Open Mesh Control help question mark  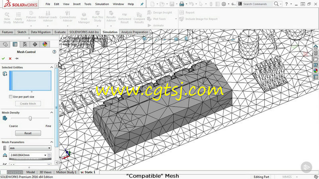pyautogui.click(x=54, y=52)
